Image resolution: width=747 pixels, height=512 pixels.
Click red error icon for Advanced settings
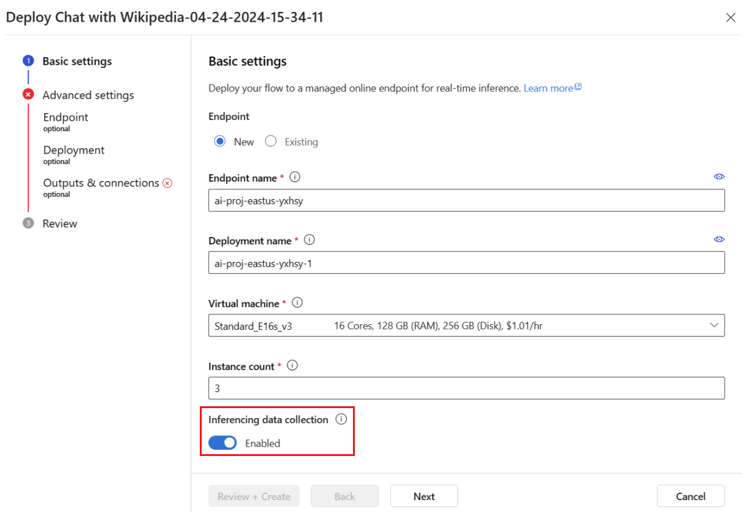point(28,95)
